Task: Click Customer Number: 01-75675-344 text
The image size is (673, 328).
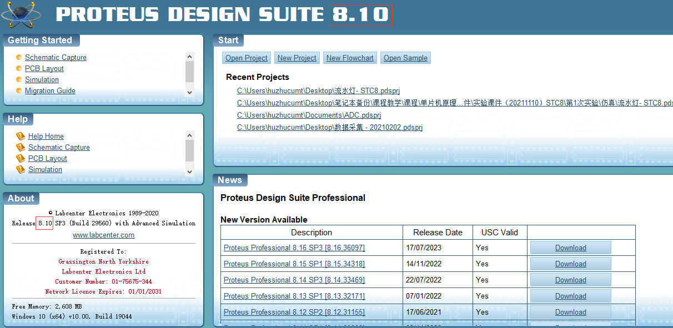Action: [103, 281]
